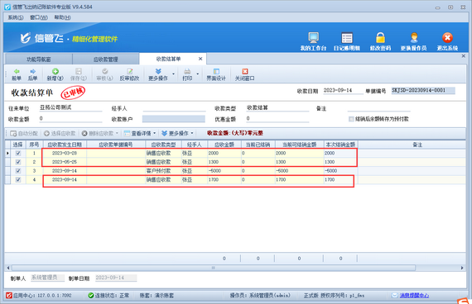
Task: Expand the 打印 print dropdown arrow
Action: coord(197,74)
